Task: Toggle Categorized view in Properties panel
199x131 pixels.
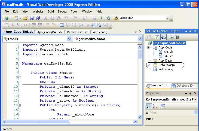Action: pyautogui.click(x=149, y=106)
